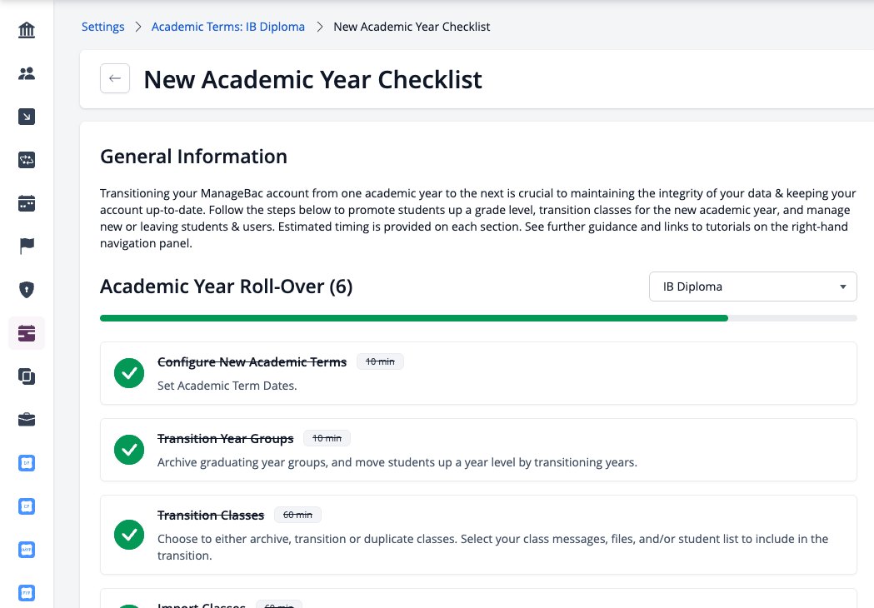Click the back arrow button beside title
This screenshot has height=608, width=874.
pos(115,78)
